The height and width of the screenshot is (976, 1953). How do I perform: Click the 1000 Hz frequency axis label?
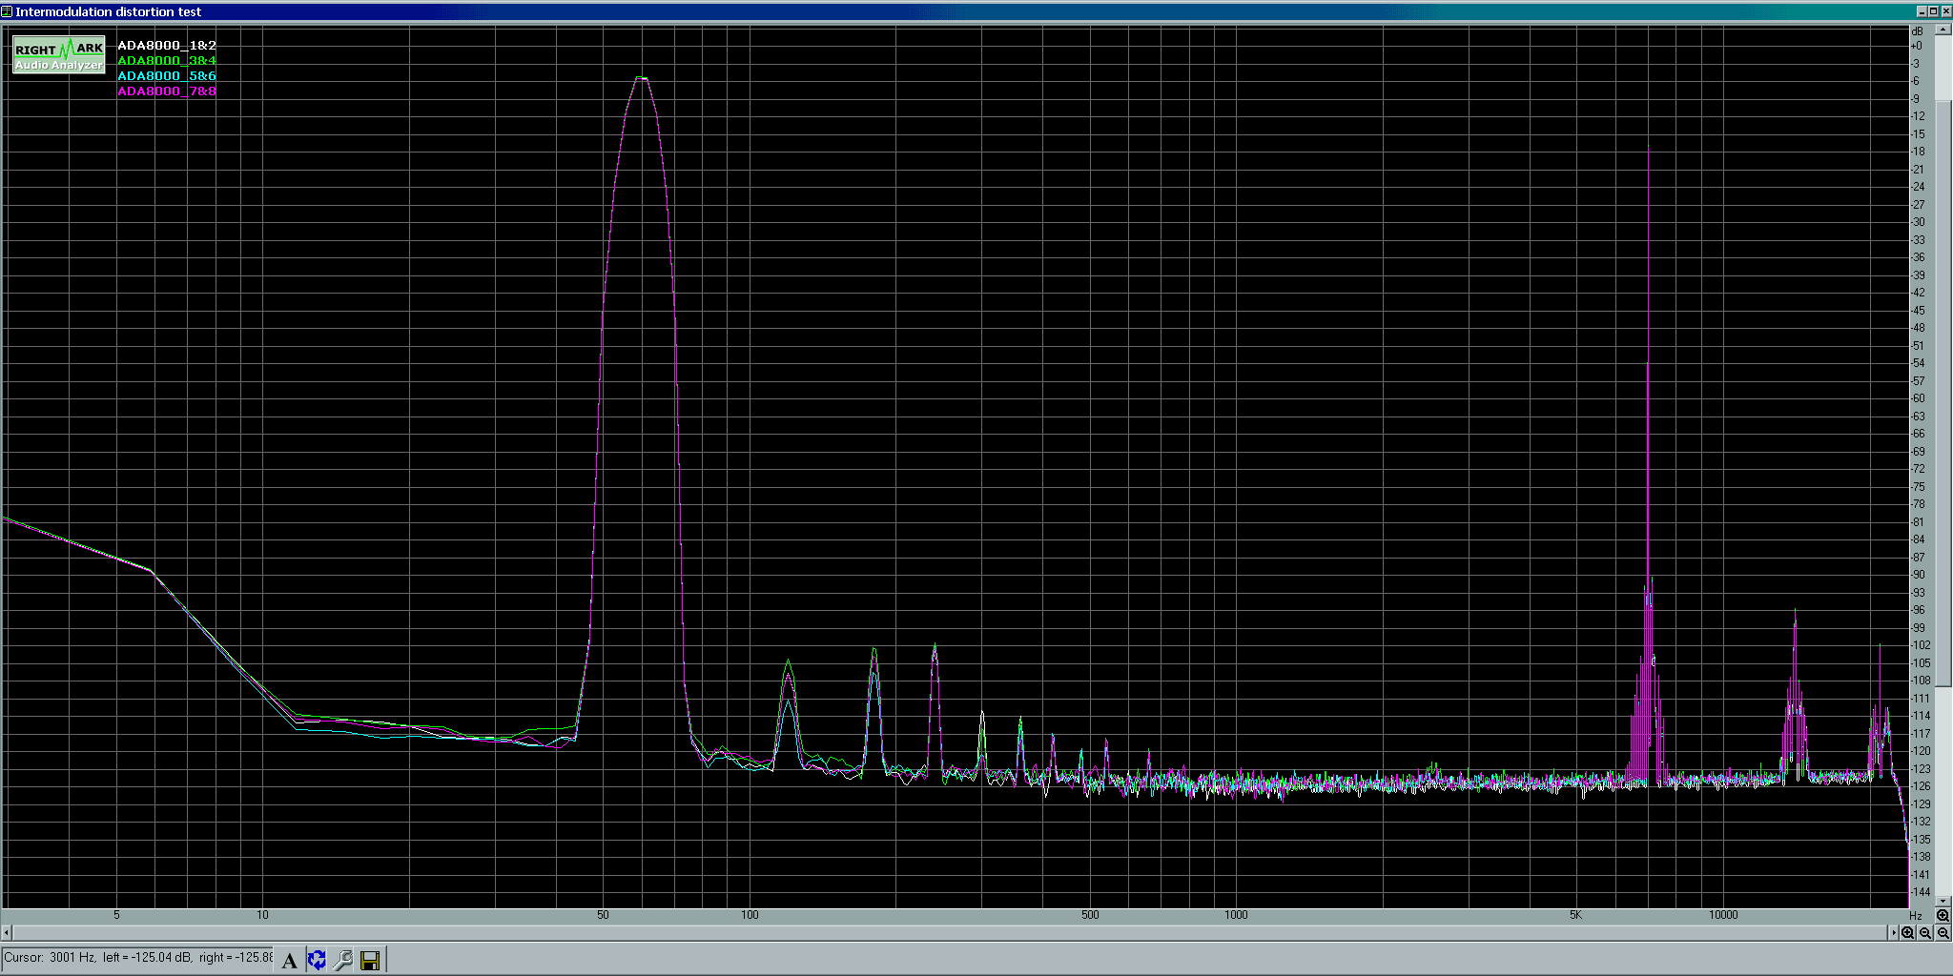point(1235,915)
